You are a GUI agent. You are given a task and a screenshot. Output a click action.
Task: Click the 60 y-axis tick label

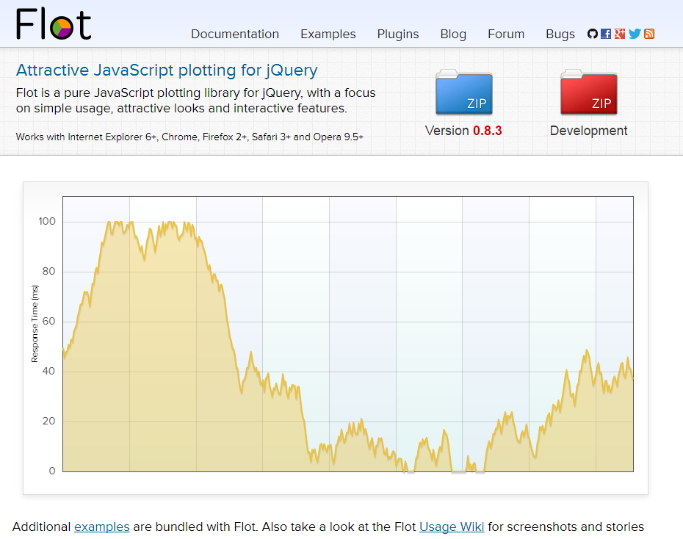48,322
